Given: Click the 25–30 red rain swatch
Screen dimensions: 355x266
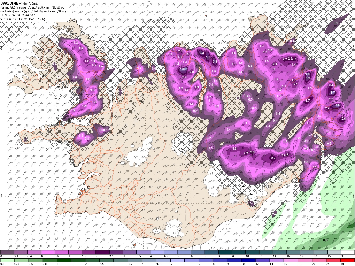Looking at the screenshot, I should [x=333, y=260].
